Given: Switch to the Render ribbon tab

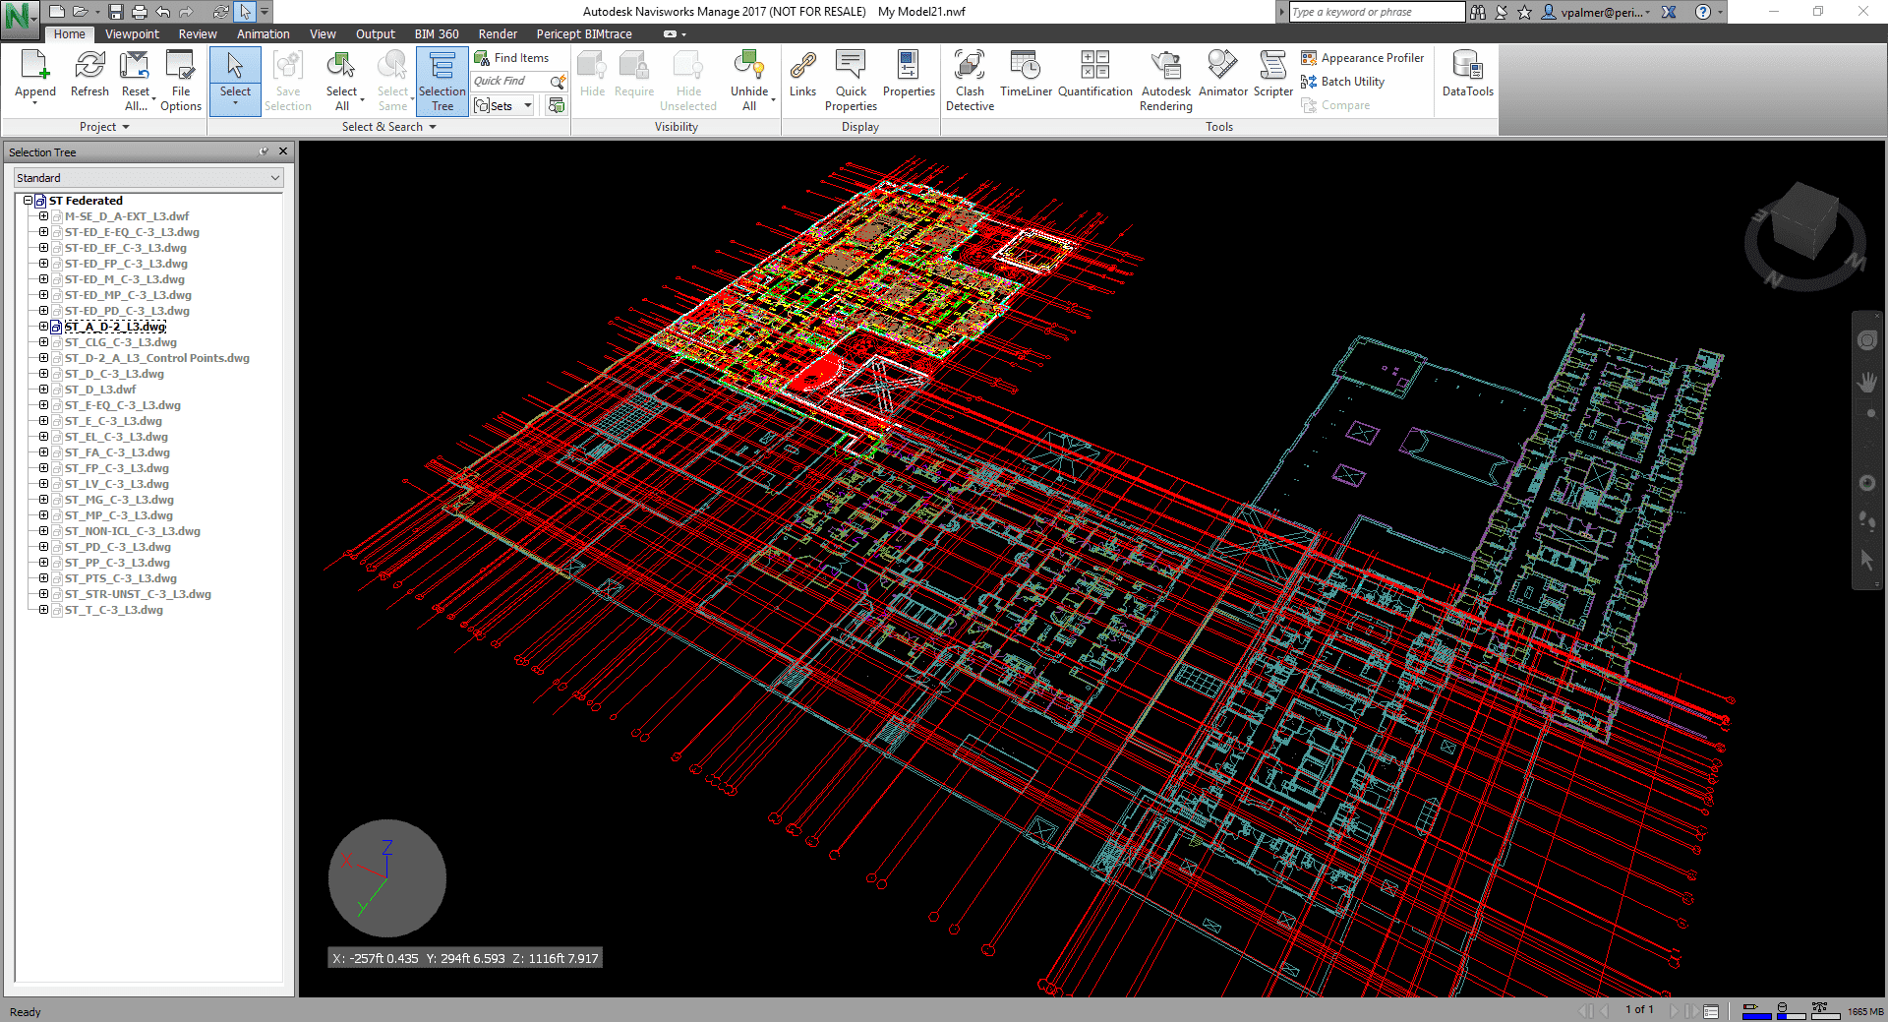Looking at the screenshot, I should point(498,34).
